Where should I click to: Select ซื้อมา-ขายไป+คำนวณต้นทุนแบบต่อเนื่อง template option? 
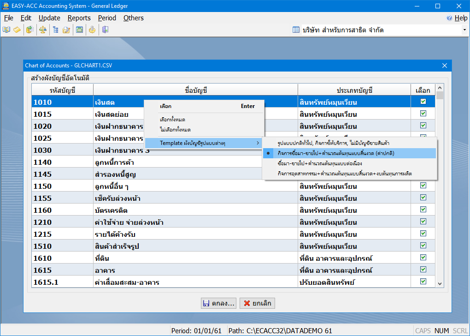[x=320, y=163]
